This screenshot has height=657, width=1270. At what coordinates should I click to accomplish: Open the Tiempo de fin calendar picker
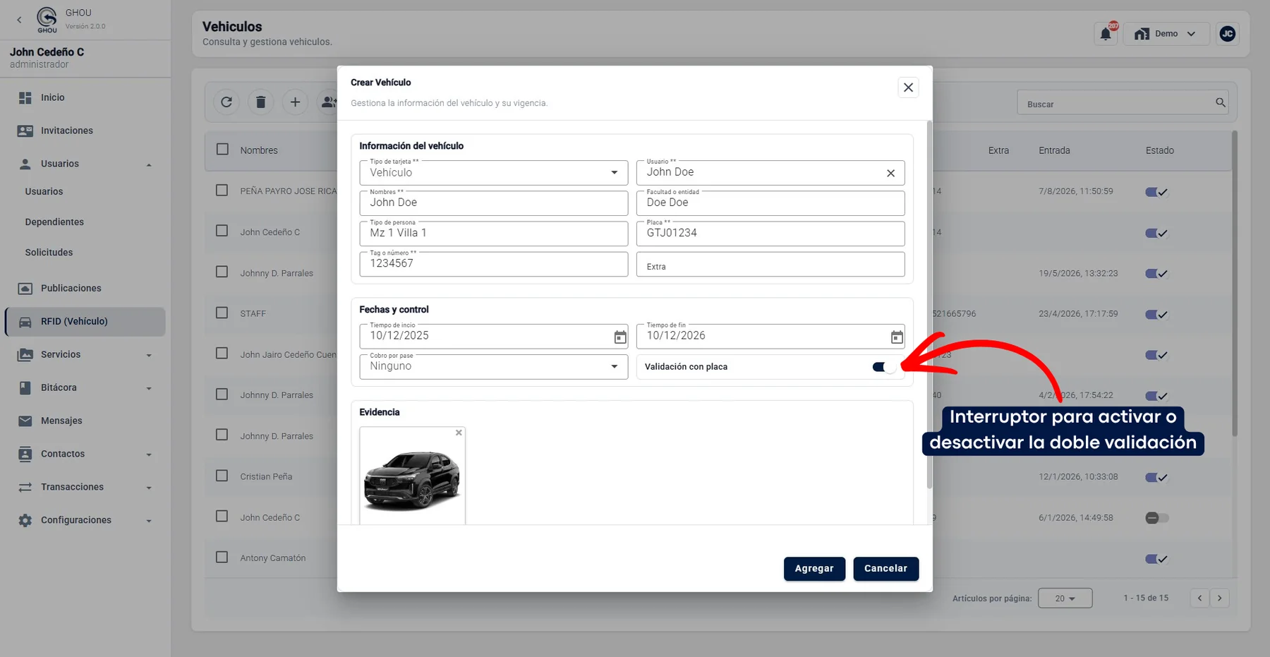(896, 337)
